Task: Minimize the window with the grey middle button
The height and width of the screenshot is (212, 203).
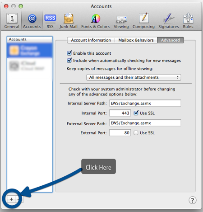Action: (x=14, y=6)
